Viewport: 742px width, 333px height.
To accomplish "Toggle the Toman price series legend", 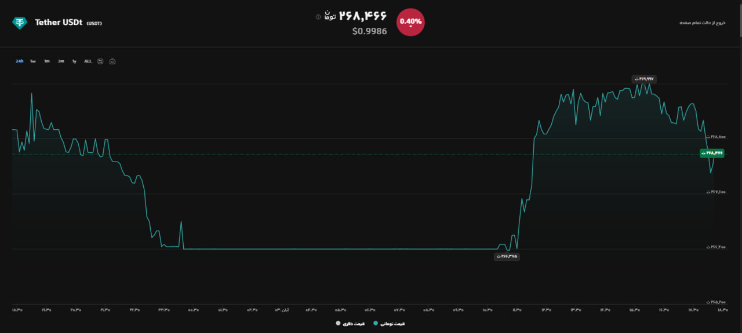I will click(389, 323).
